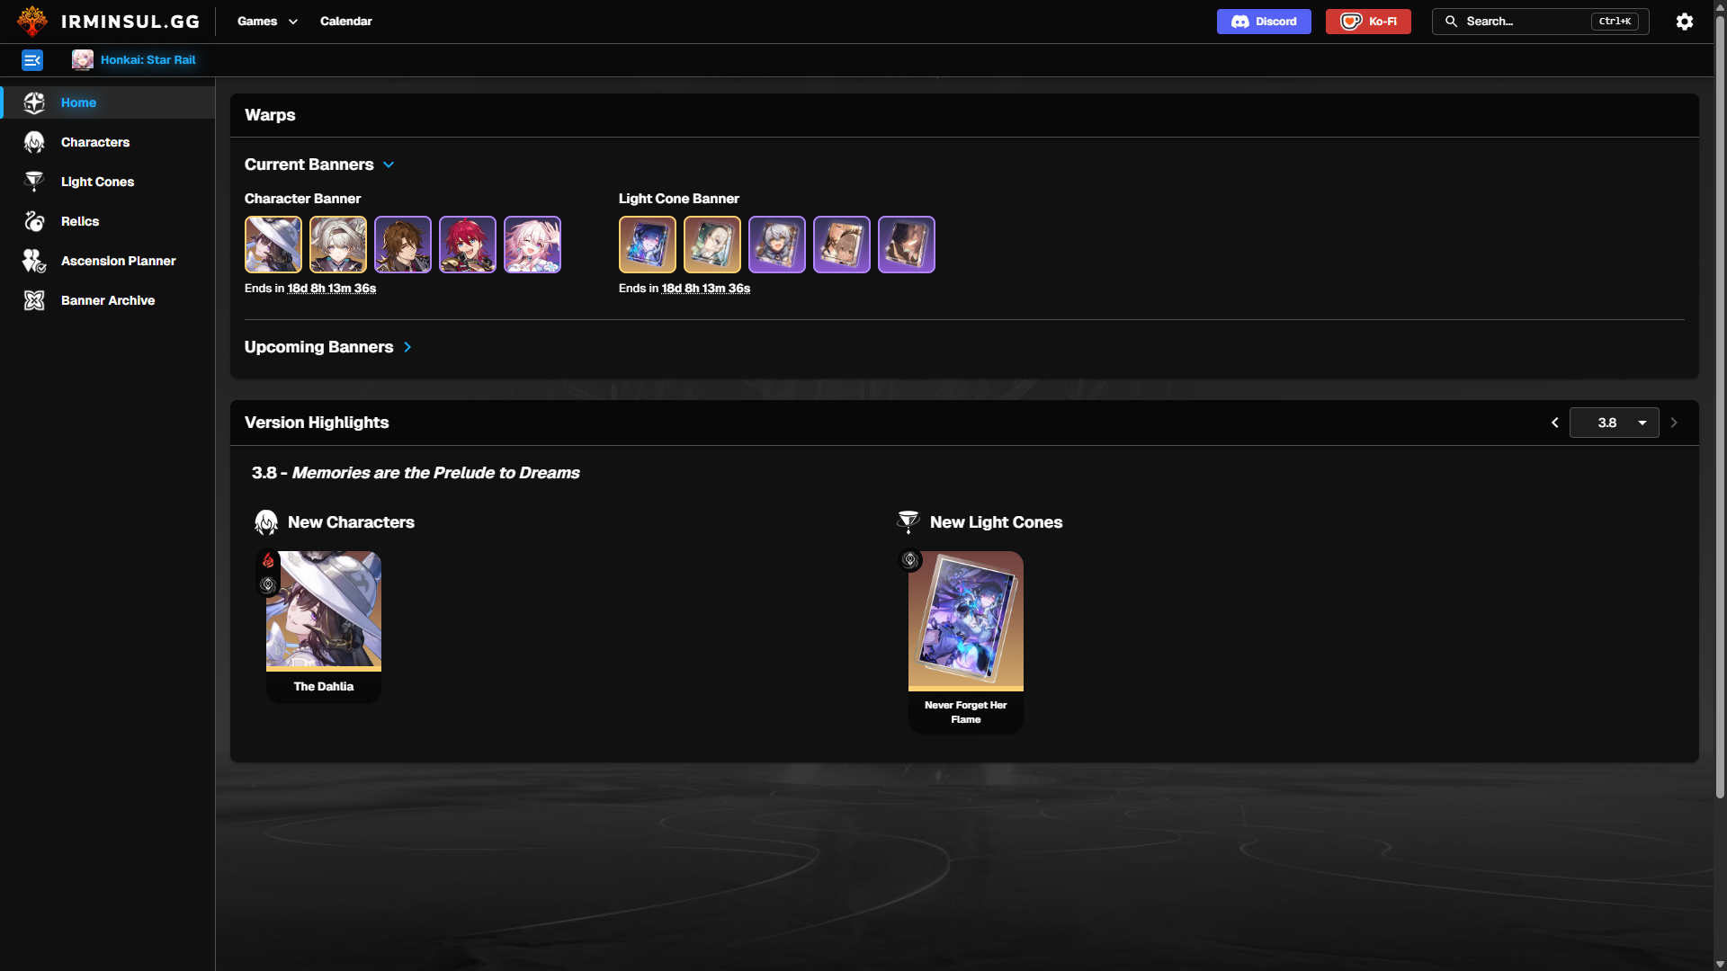
Task: Collapse the sidebar with the blue menu icon
Action: tap(32, 60)
